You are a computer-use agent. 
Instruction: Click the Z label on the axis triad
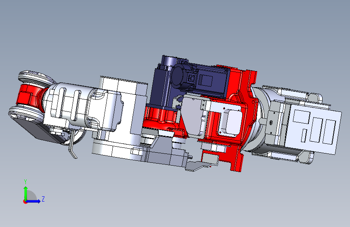(43, 199)
